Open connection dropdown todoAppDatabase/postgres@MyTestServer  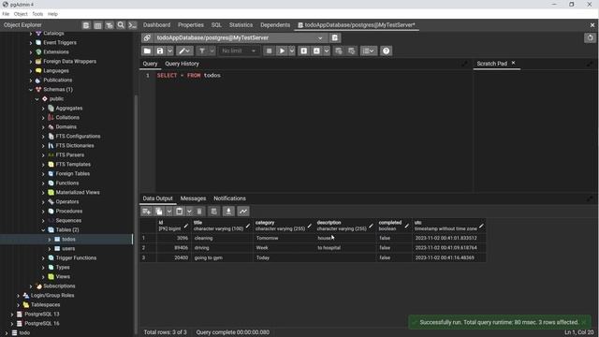[240, 37]
